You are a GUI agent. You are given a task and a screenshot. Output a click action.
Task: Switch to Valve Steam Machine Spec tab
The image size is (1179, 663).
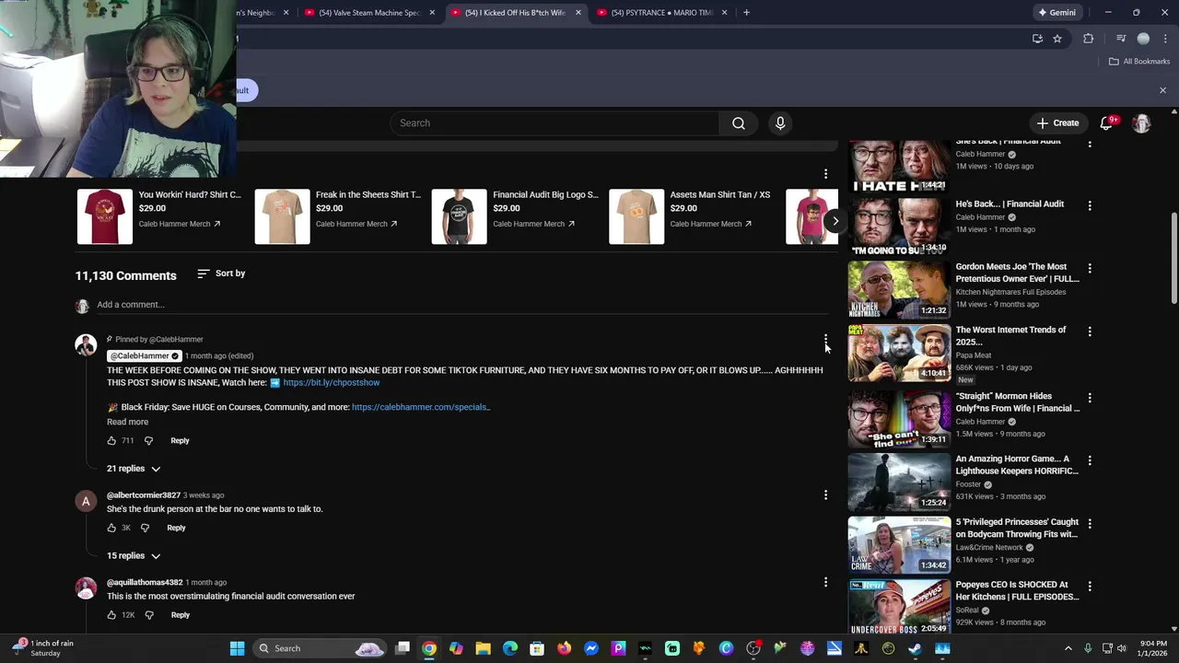point(369,13)
